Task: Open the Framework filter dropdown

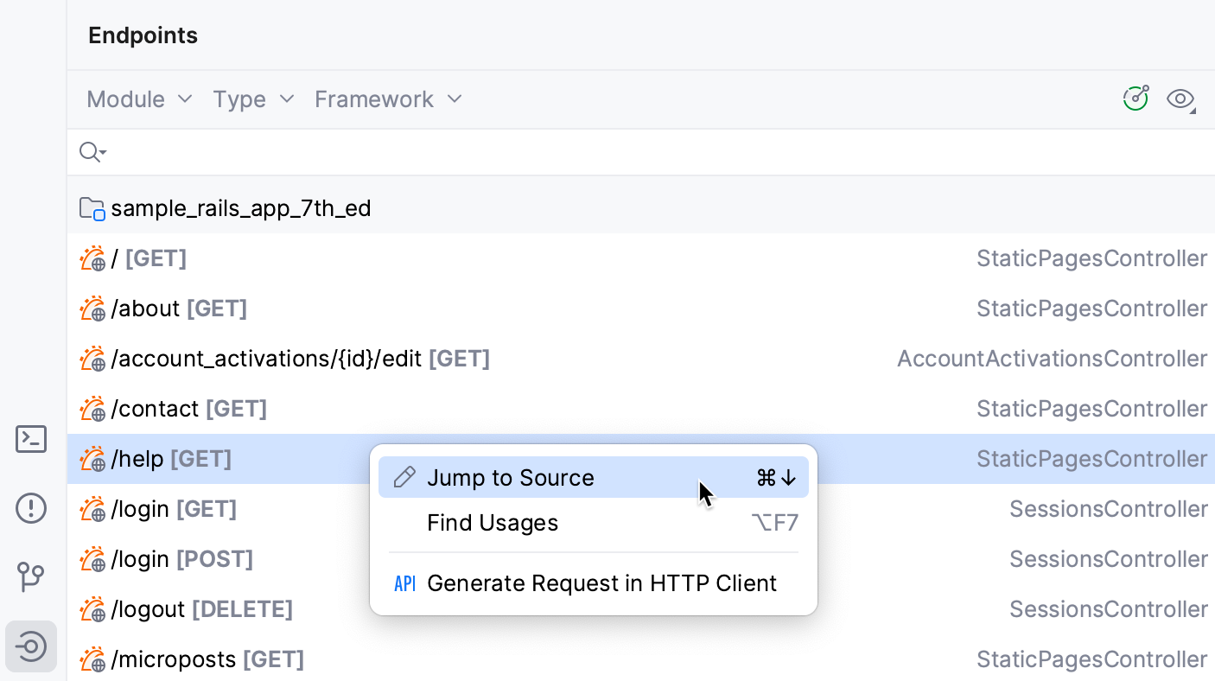Action: pos(388,99)
